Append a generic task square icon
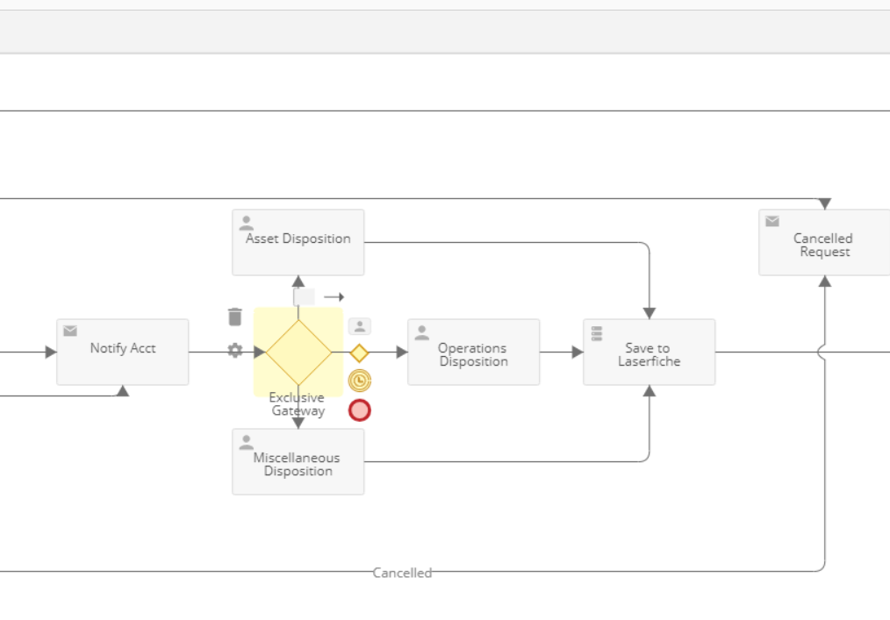The image size is (890, 620). coord(305,296)
